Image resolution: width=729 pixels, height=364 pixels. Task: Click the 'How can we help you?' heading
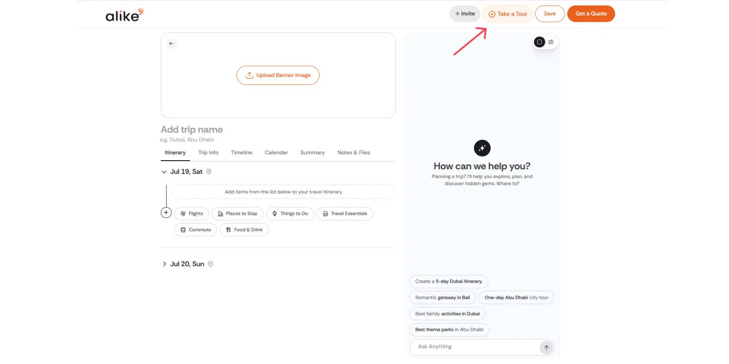(482, 167)
